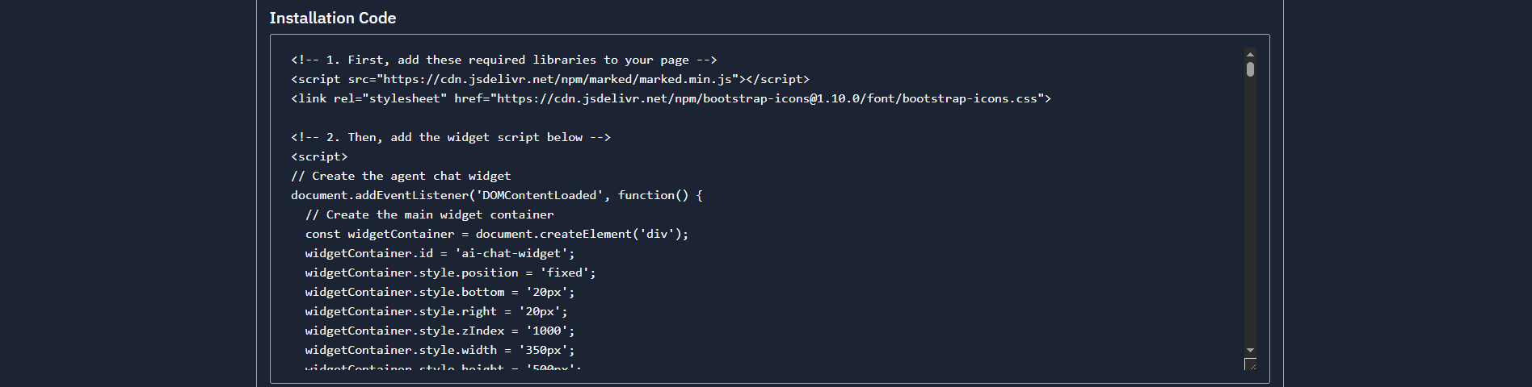1532x387 pixels.
Task: Click the createElement('div') line
Action: pos(497,234)
